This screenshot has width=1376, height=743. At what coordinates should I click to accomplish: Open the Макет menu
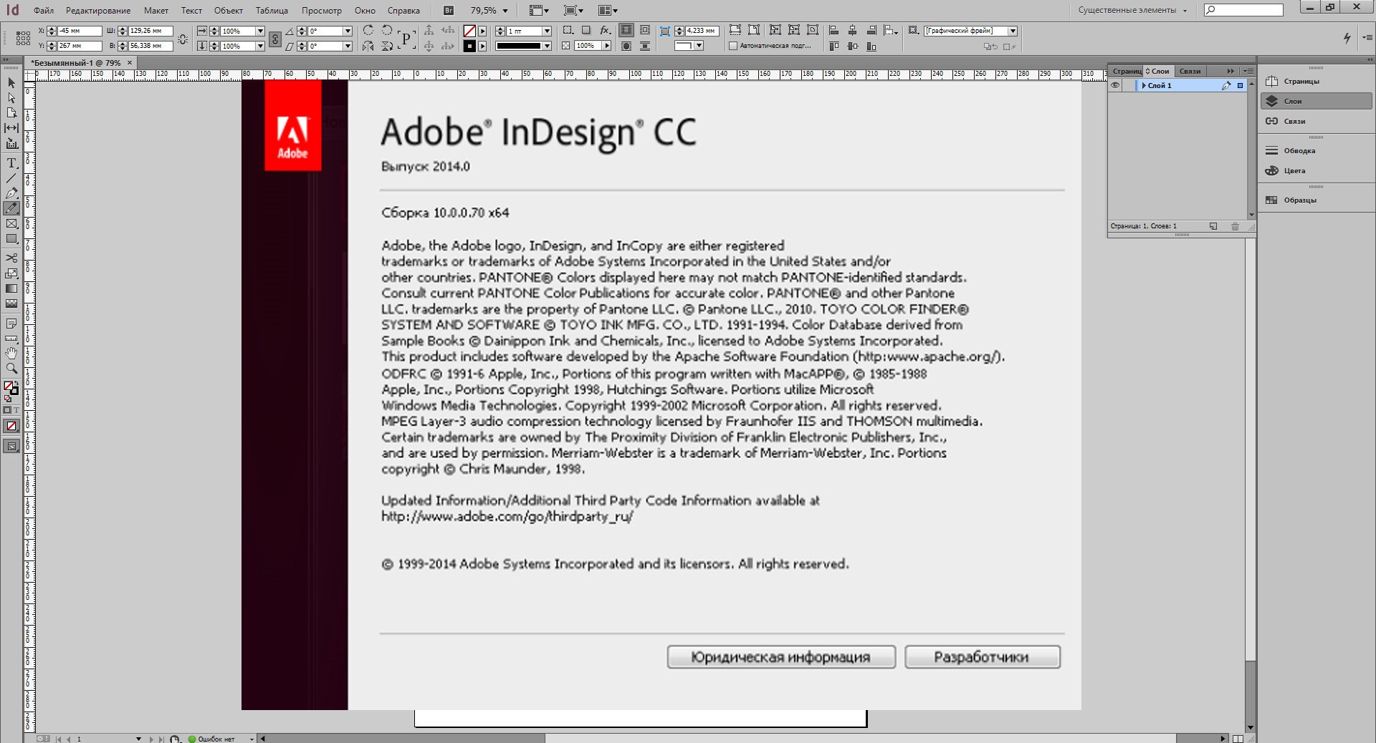[x=156, y=11]
